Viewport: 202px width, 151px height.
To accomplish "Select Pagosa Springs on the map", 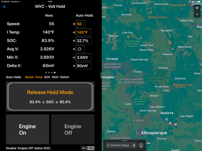I will [139, 59].
